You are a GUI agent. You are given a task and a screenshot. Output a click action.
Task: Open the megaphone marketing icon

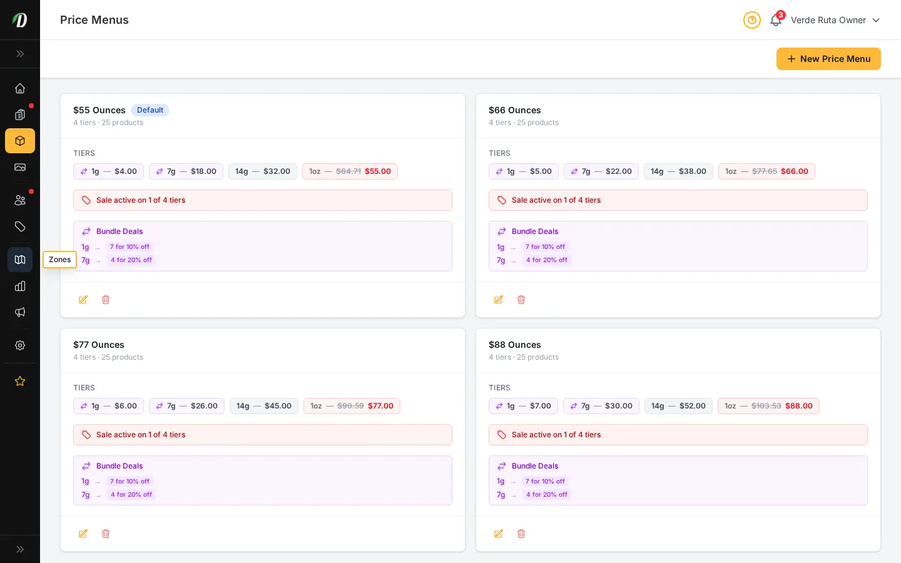pyautogui.click(x=20, y=312)
